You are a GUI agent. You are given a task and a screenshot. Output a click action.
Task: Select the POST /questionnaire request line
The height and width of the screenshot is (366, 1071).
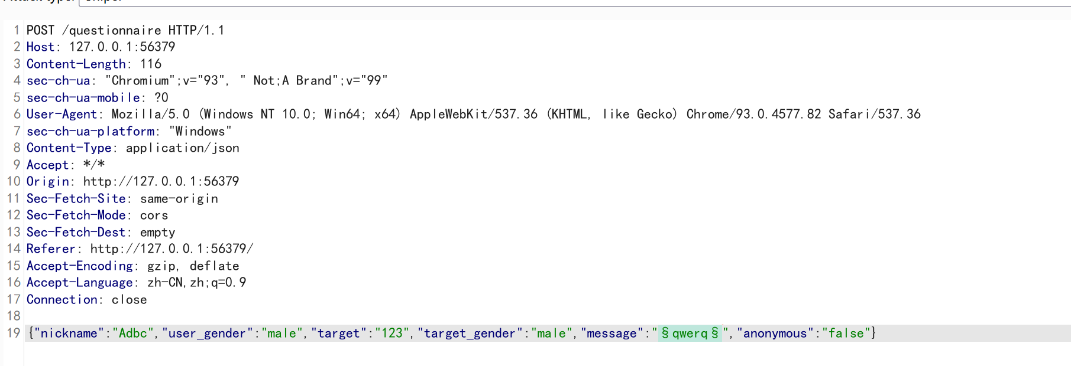124,30
